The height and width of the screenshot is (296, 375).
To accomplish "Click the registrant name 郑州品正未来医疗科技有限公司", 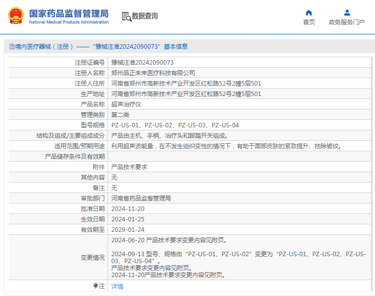I will [x=153, y=73].
